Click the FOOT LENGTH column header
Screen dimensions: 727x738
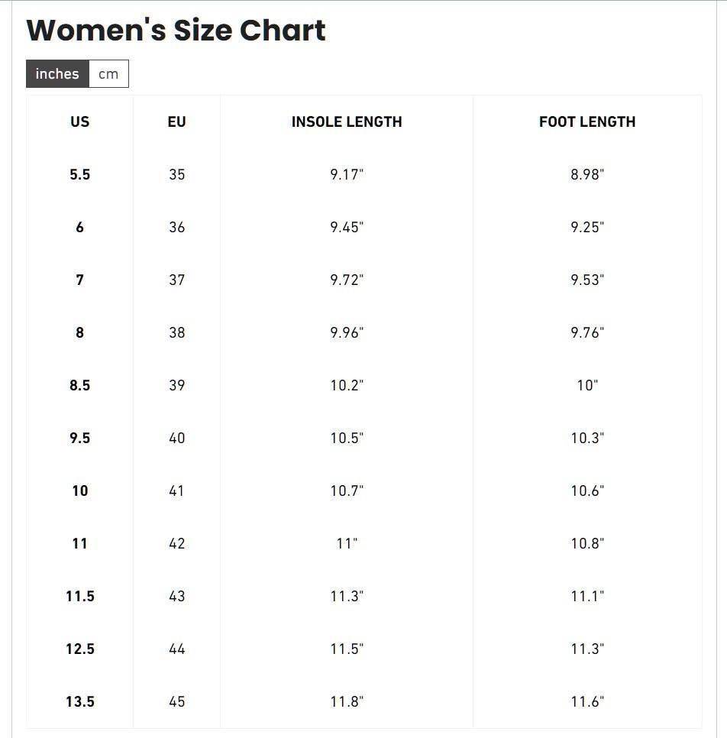[587, 122]
